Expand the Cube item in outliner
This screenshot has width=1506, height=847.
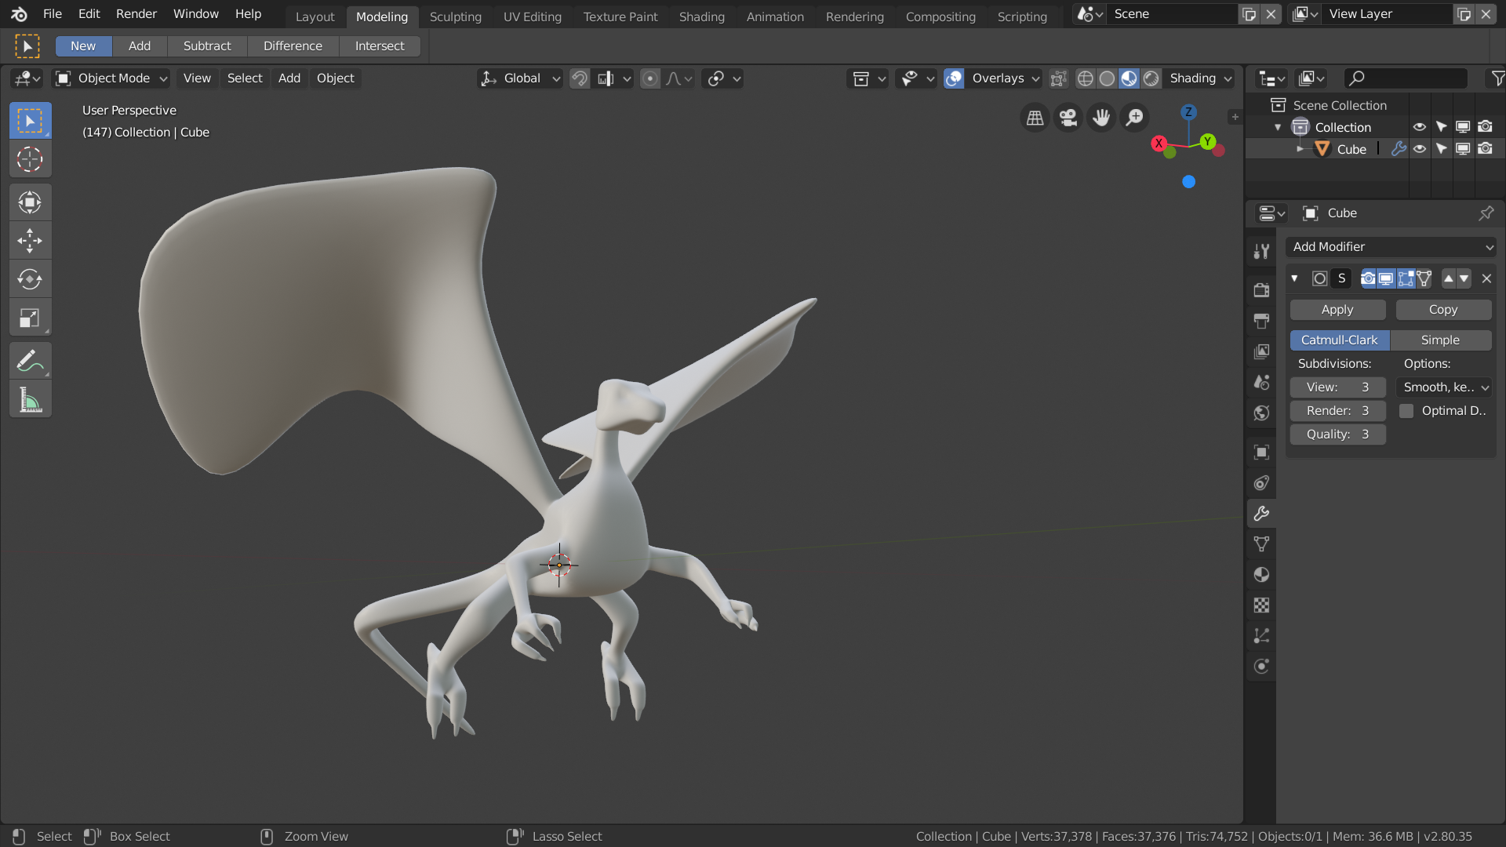1300,149
